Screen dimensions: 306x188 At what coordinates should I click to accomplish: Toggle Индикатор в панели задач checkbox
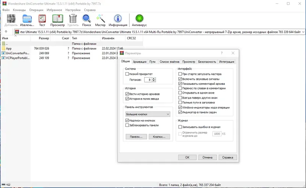click(180, 112)
